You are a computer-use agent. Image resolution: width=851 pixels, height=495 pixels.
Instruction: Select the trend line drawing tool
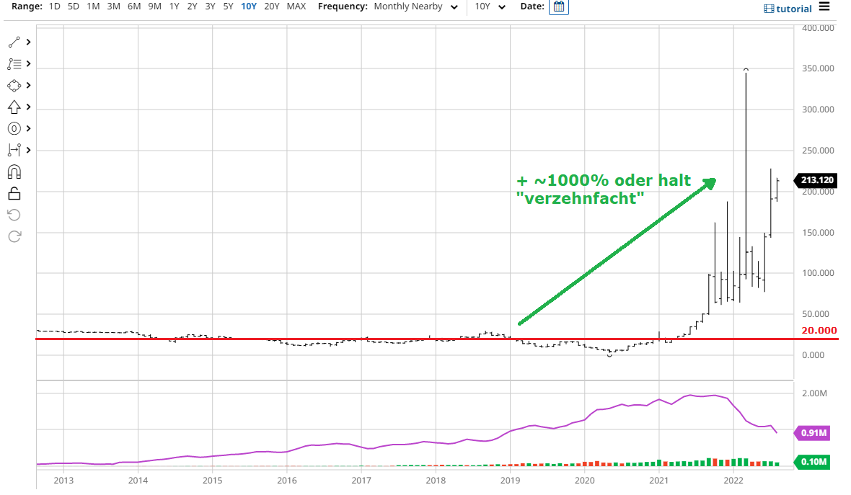(x=14, y=43)
